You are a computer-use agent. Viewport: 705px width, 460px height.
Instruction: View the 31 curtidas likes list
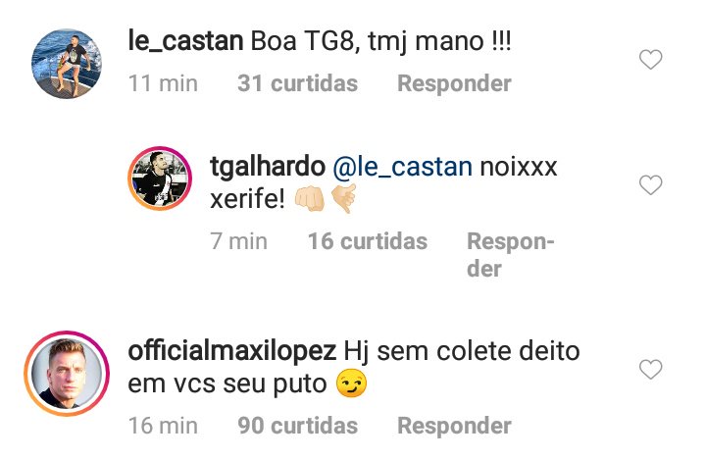[297, 84]
